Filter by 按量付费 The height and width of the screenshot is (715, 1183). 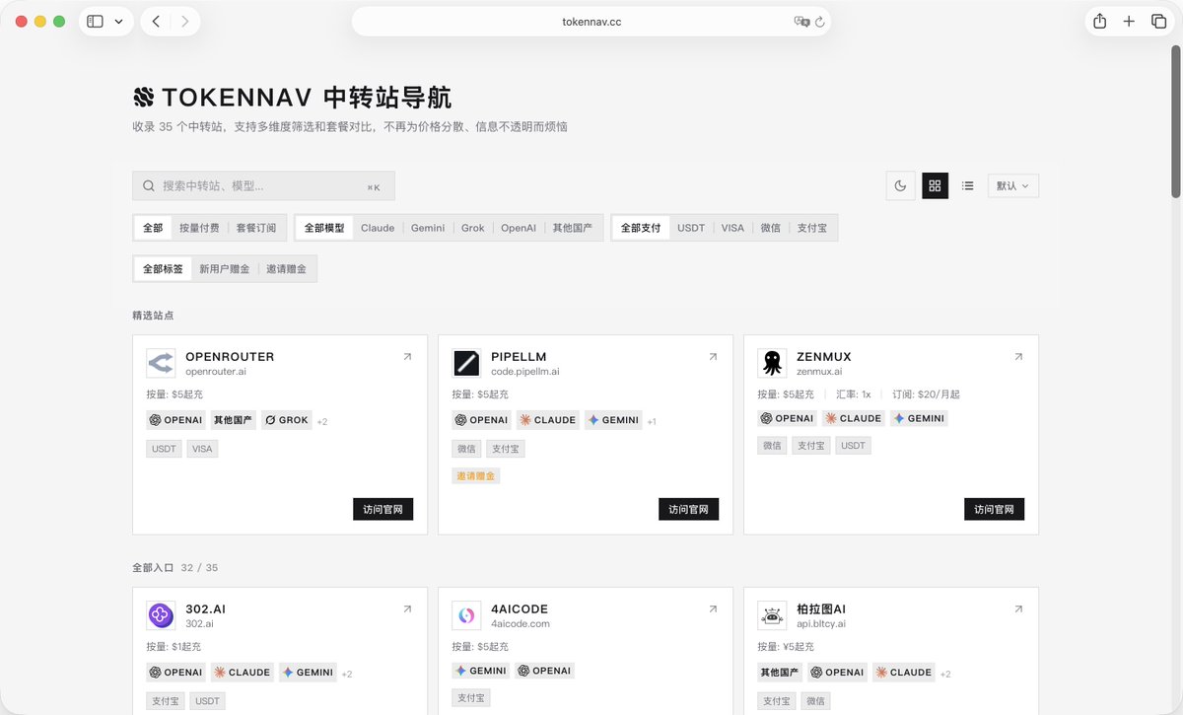199,228
